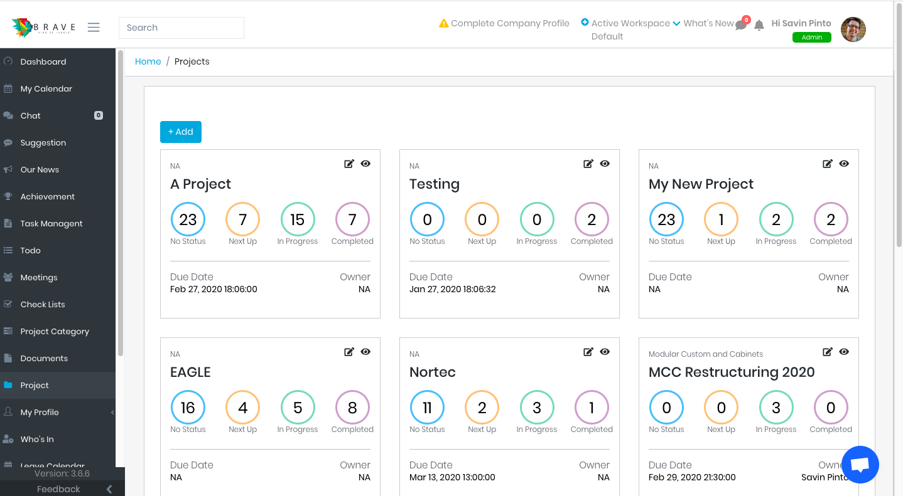The image size is (903, 496).
Task: Click the MCC Restructuring 2020 title
Action: click(x=732, y=372)
